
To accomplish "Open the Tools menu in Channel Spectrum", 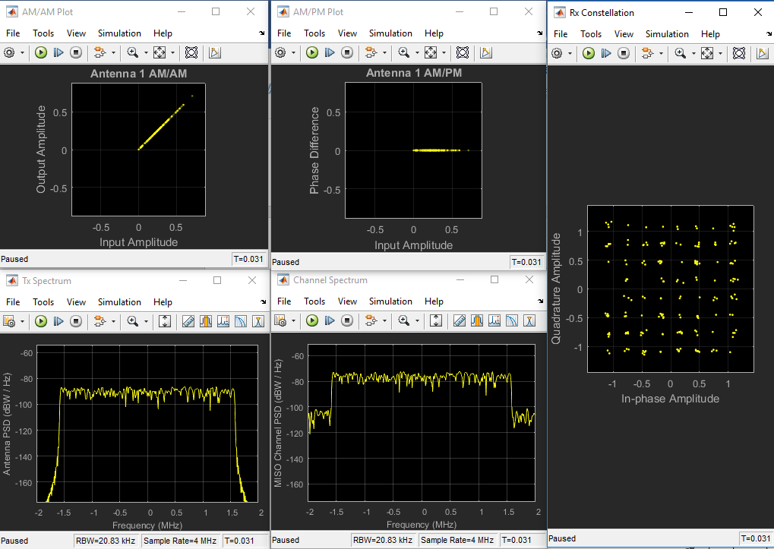I will click(x=314, y=301).
